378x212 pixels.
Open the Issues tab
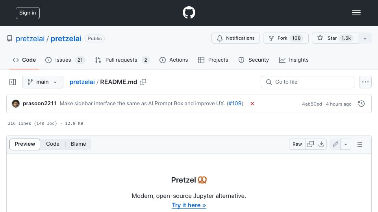pyautogui.click(x=65, y=60)
